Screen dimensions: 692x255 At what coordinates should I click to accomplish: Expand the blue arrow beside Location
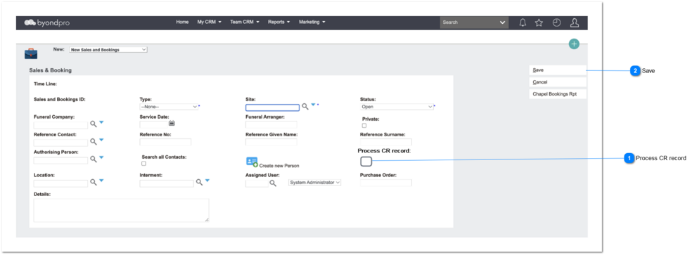[x=101, y=180]
